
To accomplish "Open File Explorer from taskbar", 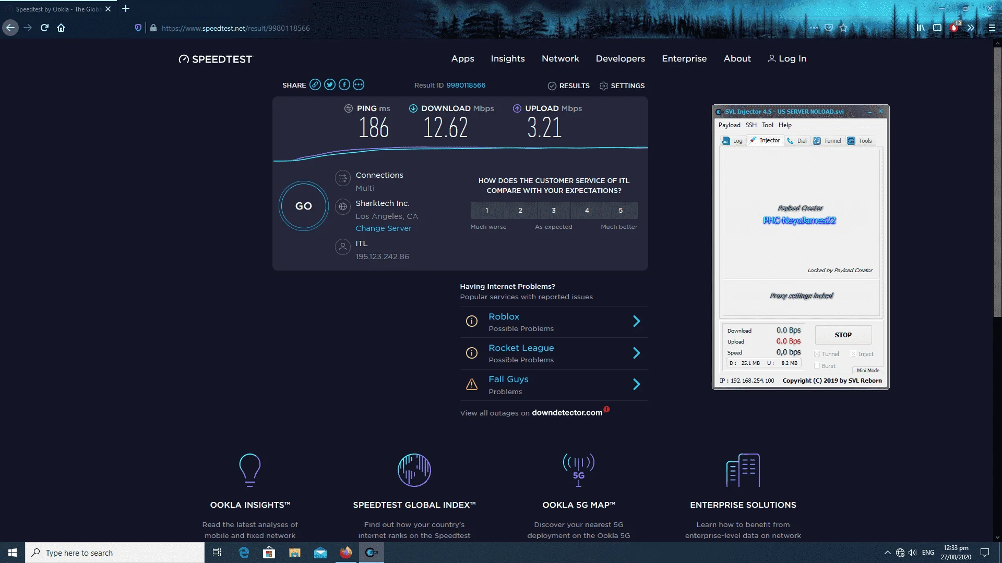I will coord(295,553).
